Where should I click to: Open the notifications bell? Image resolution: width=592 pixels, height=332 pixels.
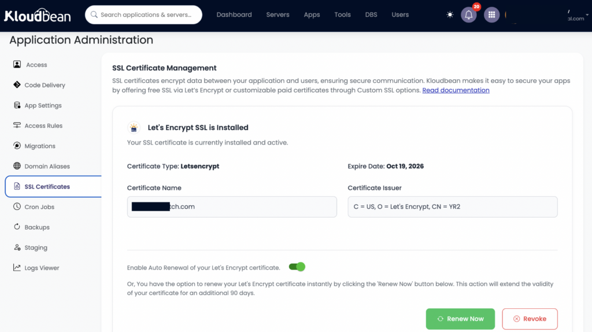[468, 14]
